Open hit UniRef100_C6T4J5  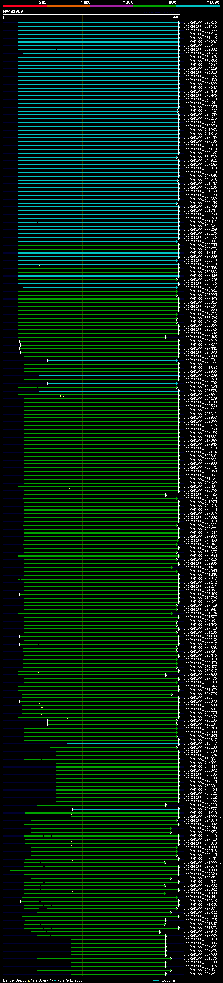coord(200,27)
